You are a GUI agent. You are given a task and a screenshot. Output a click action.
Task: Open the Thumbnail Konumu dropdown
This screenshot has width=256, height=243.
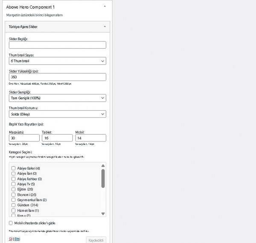pyautogui.click(x=57, y=114)
